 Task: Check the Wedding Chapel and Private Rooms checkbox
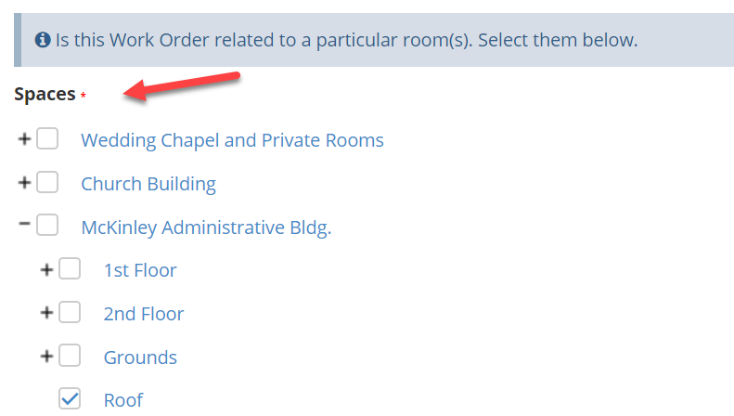pos(47,138)
